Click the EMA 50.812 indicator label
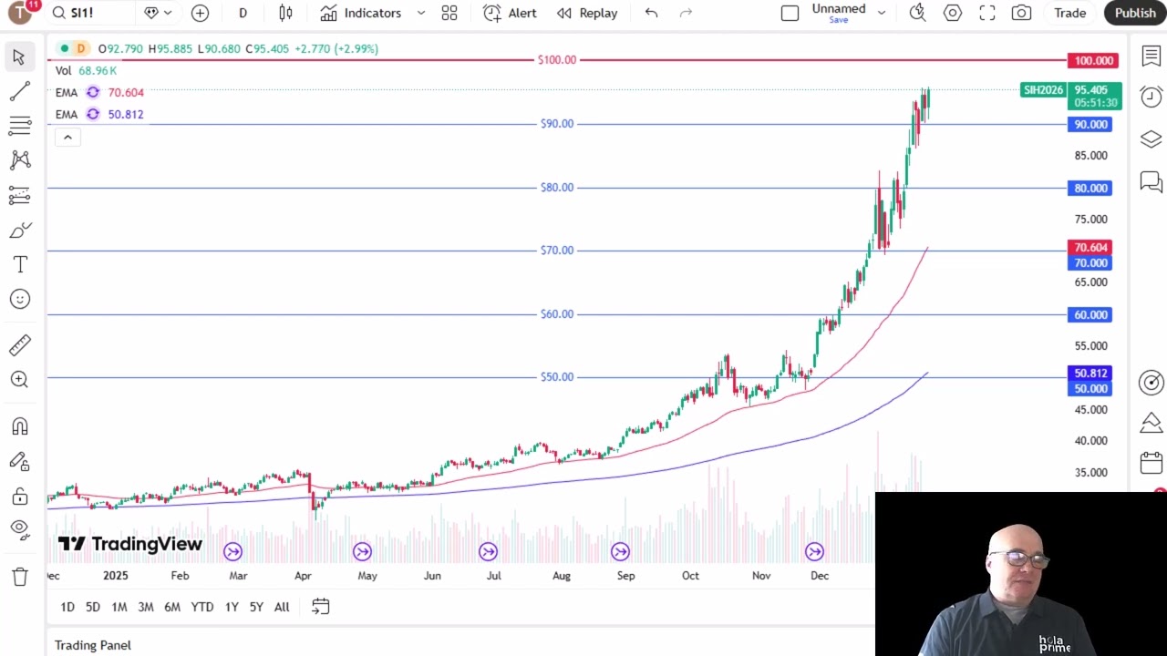This screenshot has height=656, width=1167. pyautogui.click(x=98, y=114)
